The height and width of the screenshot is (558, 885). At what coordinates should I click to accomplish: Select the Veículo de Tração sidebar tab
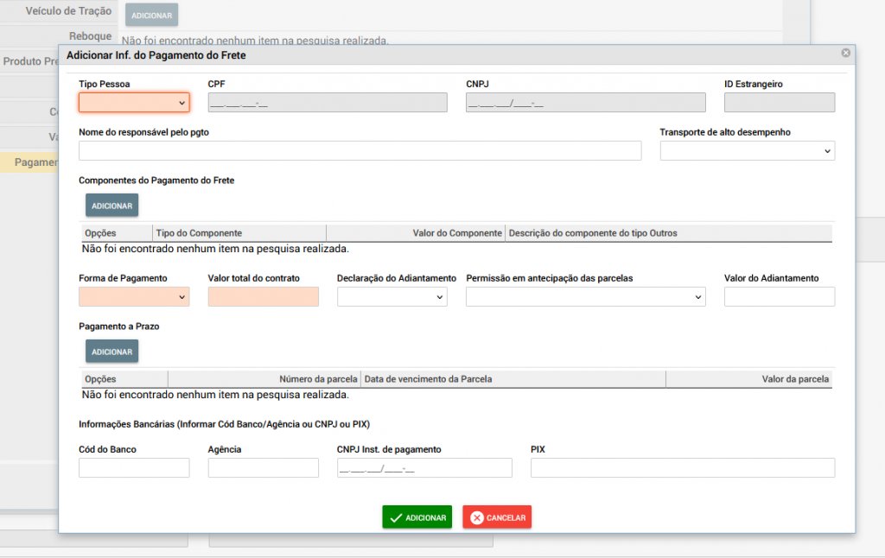(68, 11)
